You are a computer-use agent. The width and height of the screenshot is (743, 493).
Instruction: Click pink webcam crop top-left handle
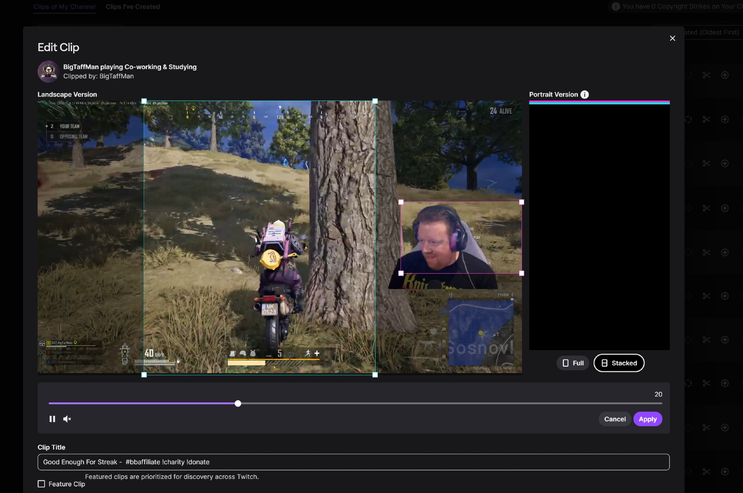(x=401, y=202)
